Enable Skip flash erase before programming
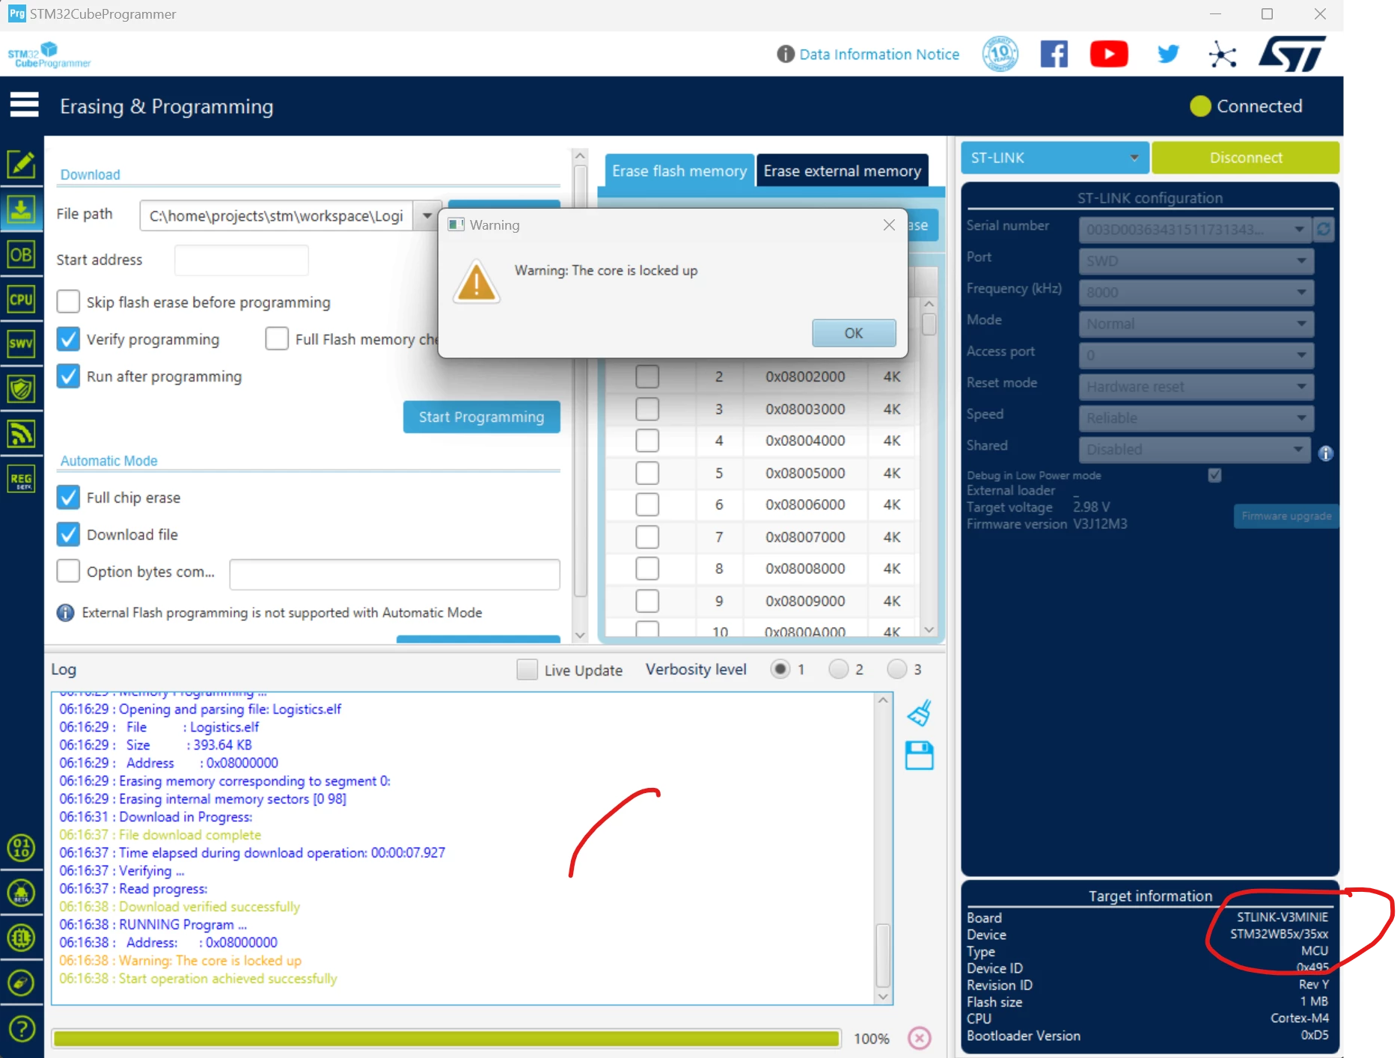The width and height of the screenshot is (1397, 1058). pos(68,302)
